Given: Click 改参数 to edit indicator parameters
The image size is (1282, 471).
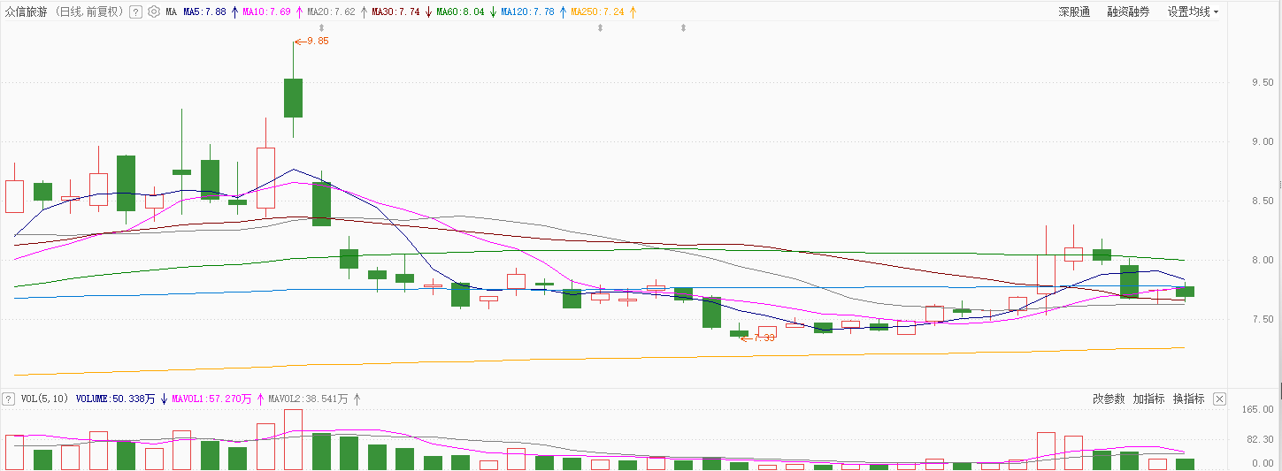Looking at the screenshot, I should pos(1109,399).
